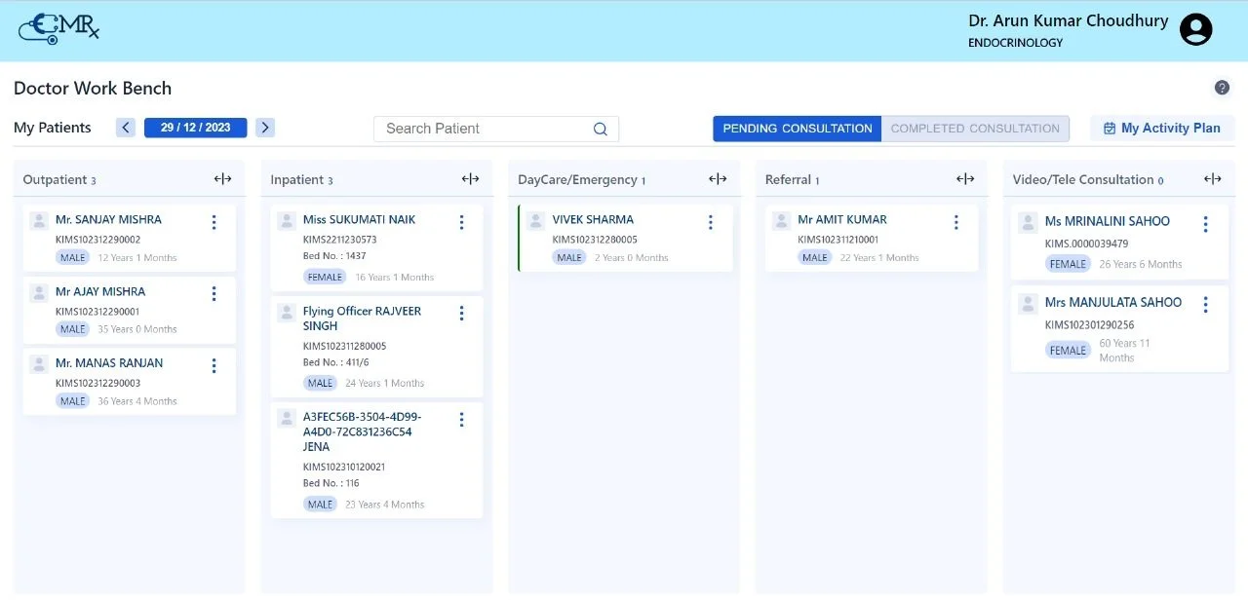The width and height of the screenshot is (1248, 600).
Task: Open options menu for JENA patient card
Action: point(462,419)
